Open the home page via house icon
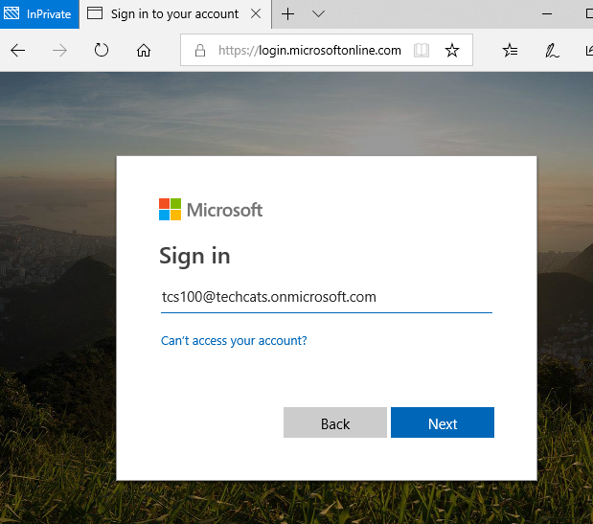 [x=144, y=50]
